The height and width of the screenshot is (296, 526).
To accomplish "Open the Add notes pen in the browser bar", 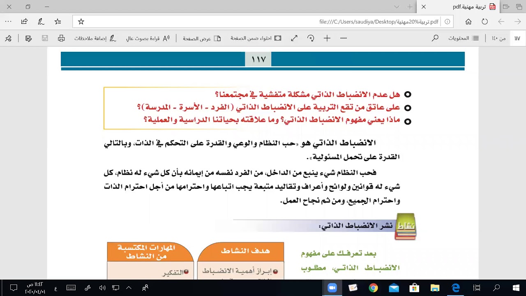I will (x=41, y=21).
